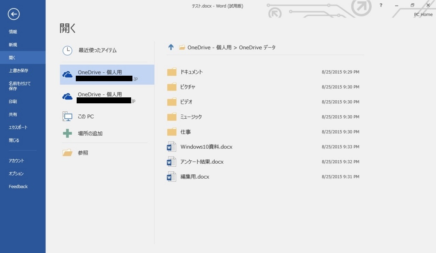Image resolution: width=436 pixels, height=253 pixels.
Task: Click the ドキュメント folder icon
Action: tap(172, 72)
